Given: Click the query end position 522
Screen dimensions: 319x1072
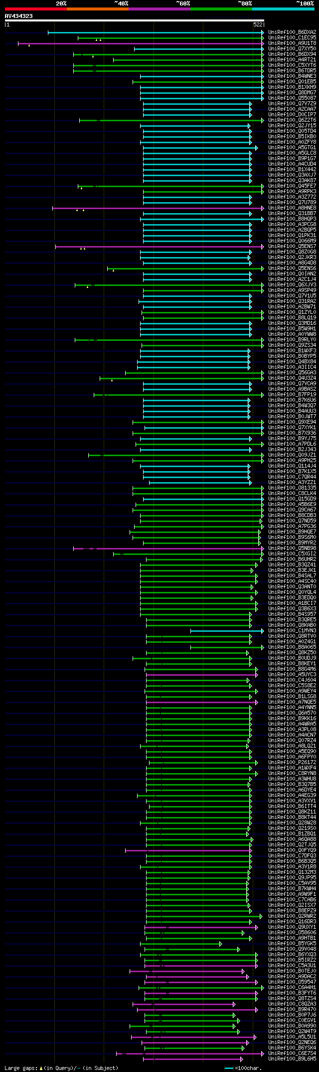Looking at the screenshot, I should pos(258,24).
